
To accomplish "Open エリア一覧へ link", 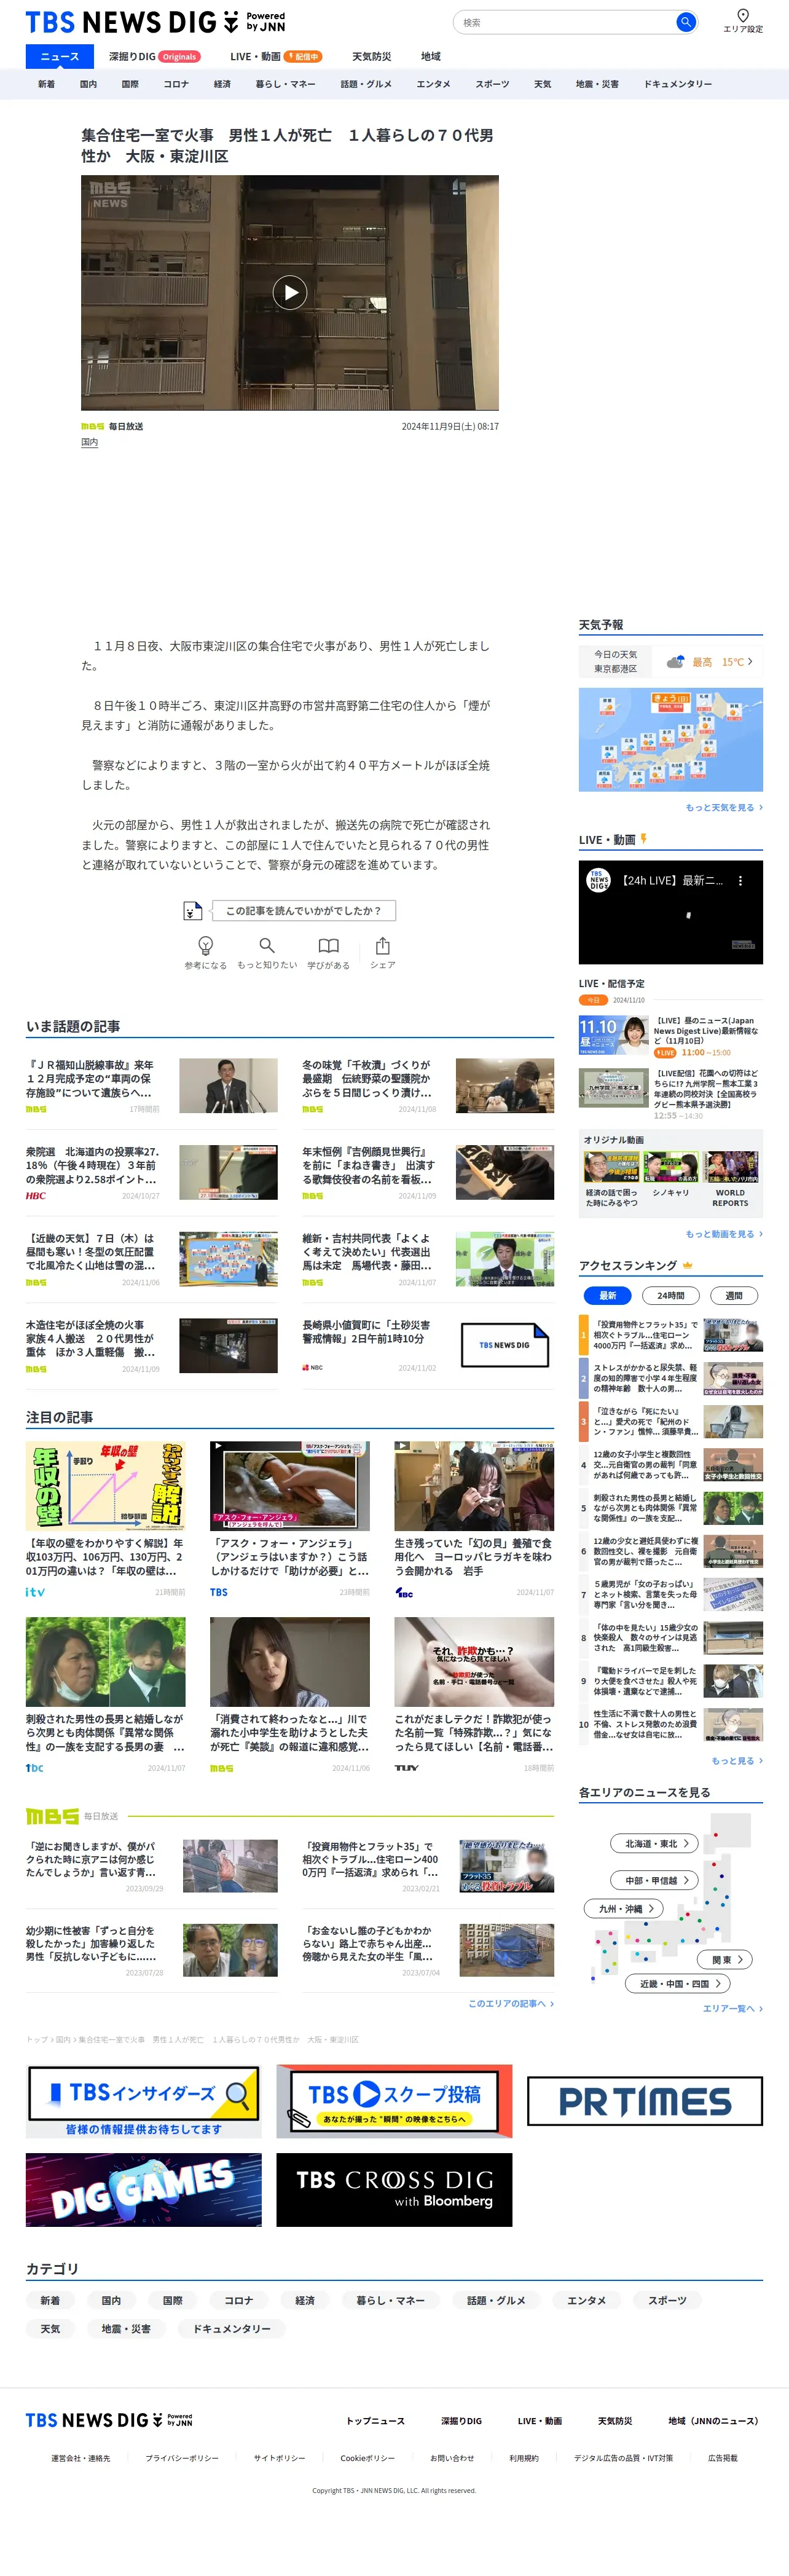I will [733, 2008].
